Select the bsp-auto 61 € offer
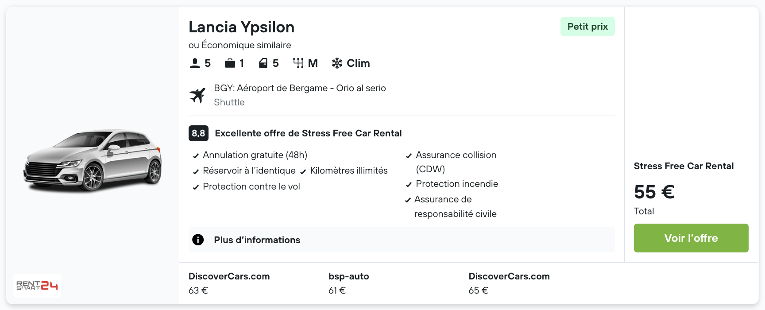765x310 pixels. pos(348,283)
